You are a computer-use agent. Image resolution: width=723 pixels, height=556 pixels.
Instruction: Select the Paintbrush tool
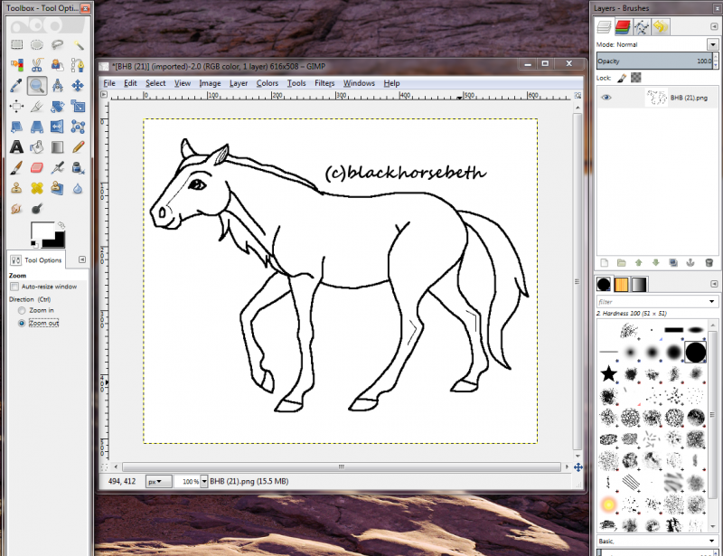(16, 167)
